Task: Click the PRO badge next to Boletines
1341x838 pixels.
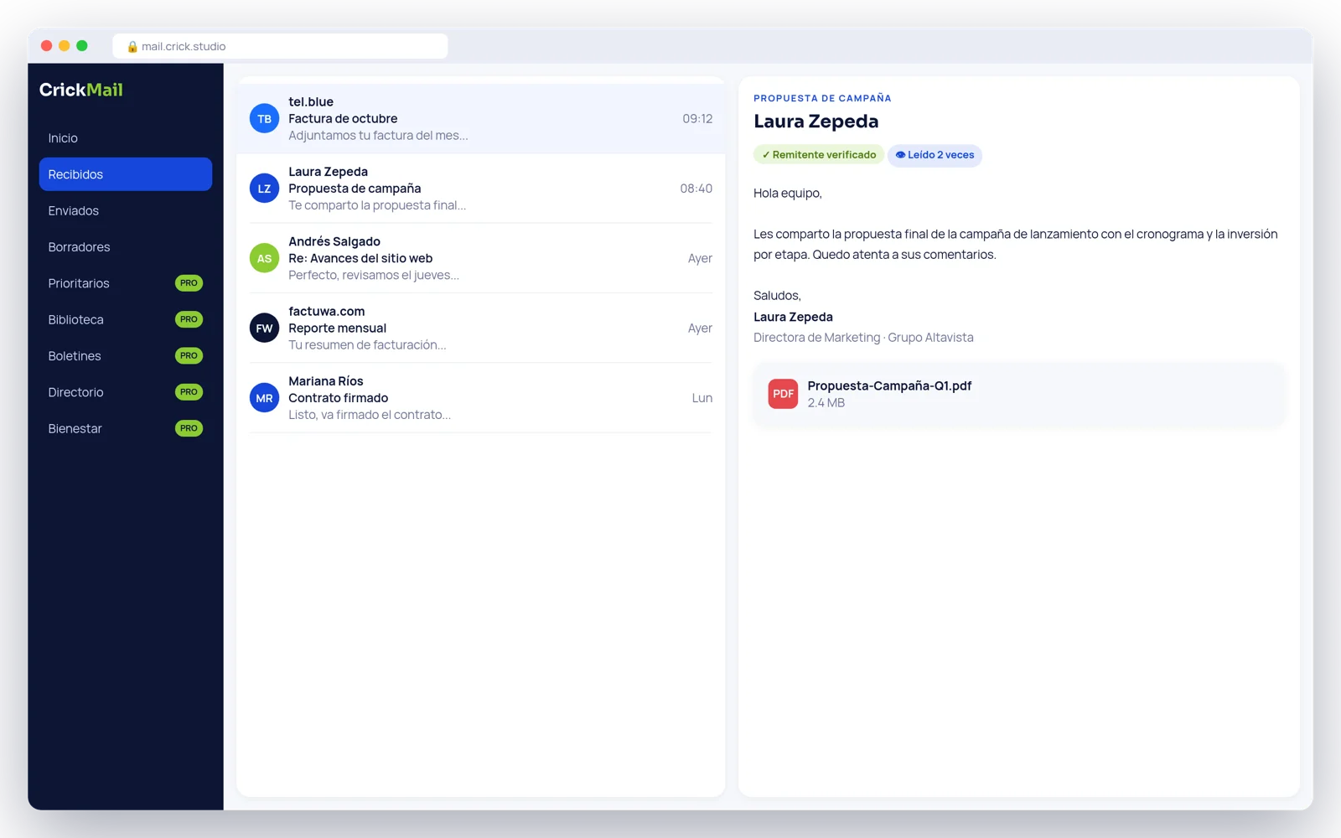Action: (x=189, y=355)
